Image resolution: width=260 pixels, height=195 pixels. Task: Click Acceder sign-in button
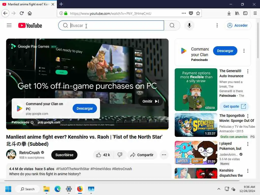point(237,25)
